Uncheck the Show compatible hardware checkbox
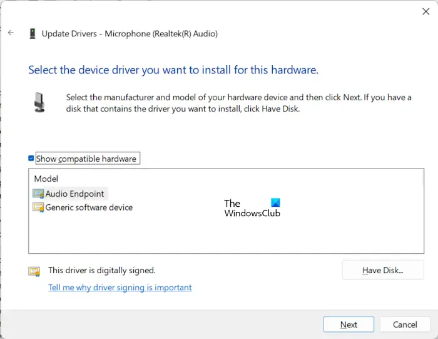 tap(31, 159)
